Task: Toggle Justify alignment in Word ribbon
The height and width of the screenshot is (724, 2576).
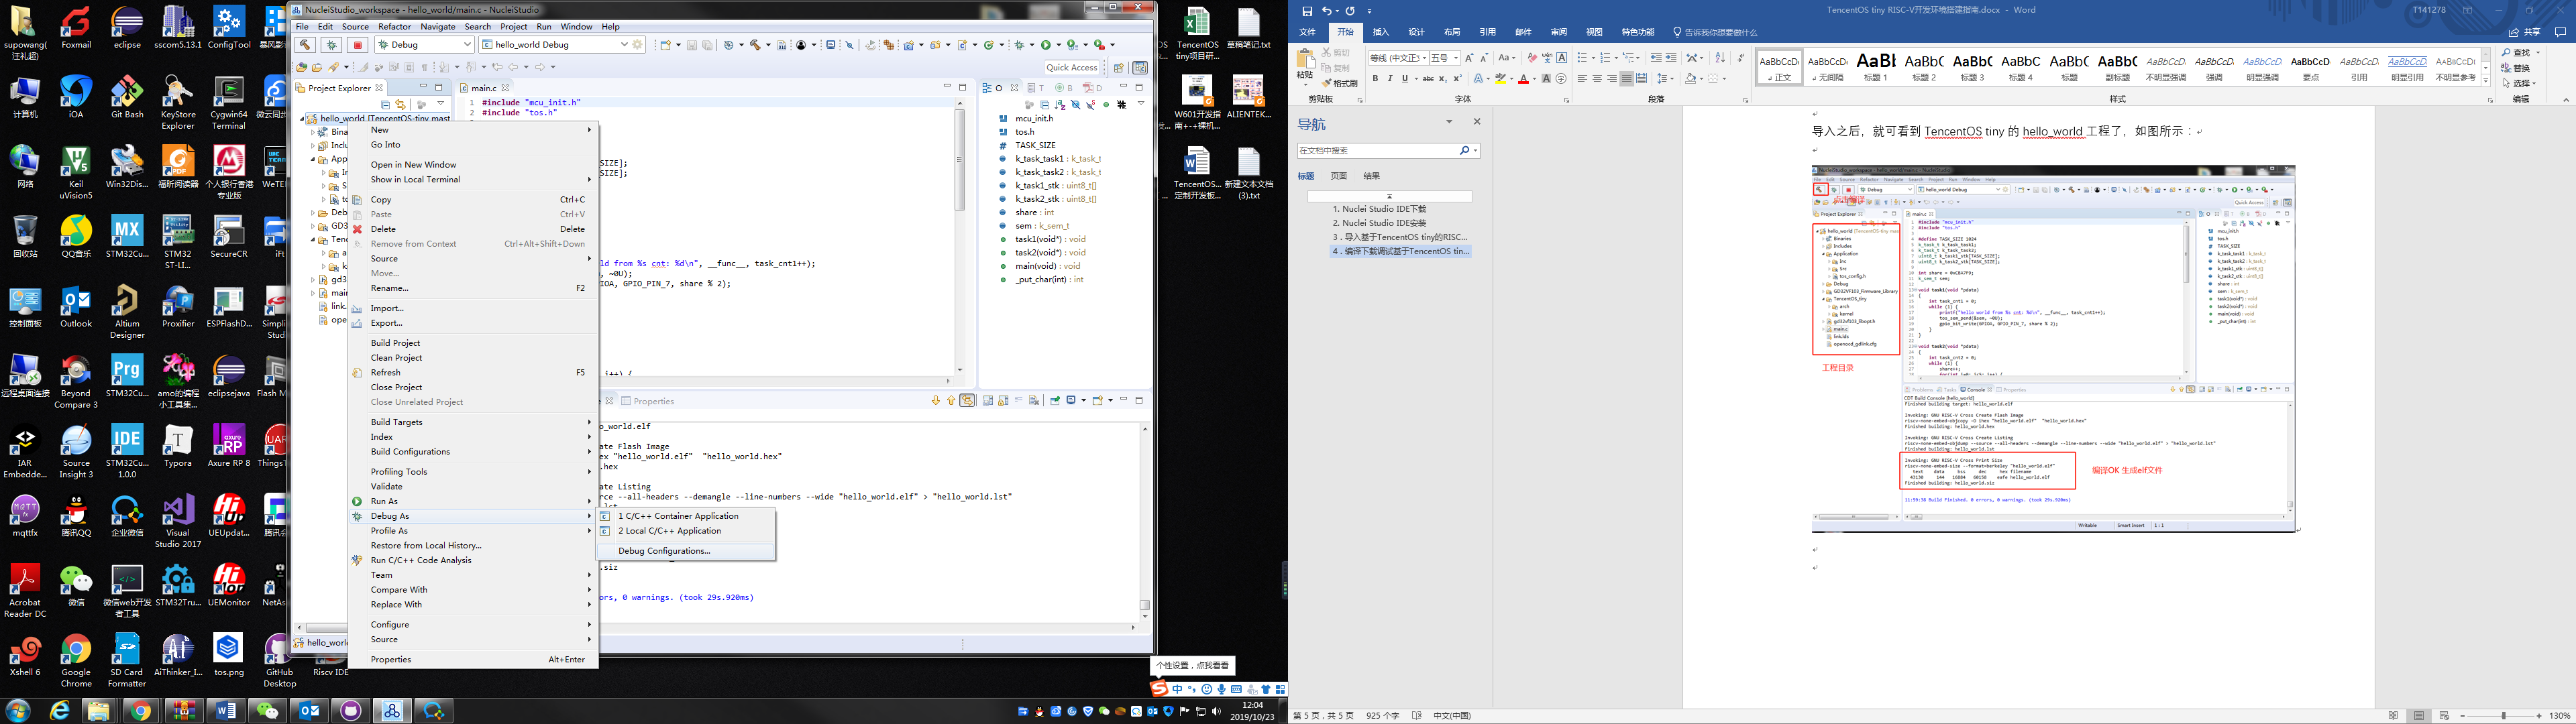Action: pyautogui.click(x=1627, y=78)
